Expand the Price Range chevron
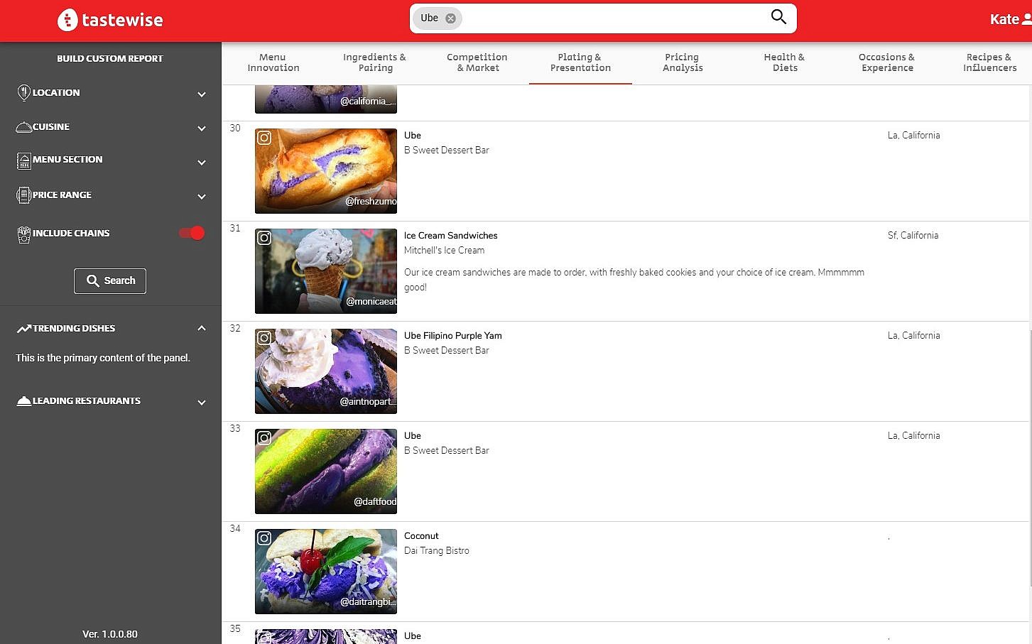1032x644 pixels. pyautogui.click(x=202, y=196)
